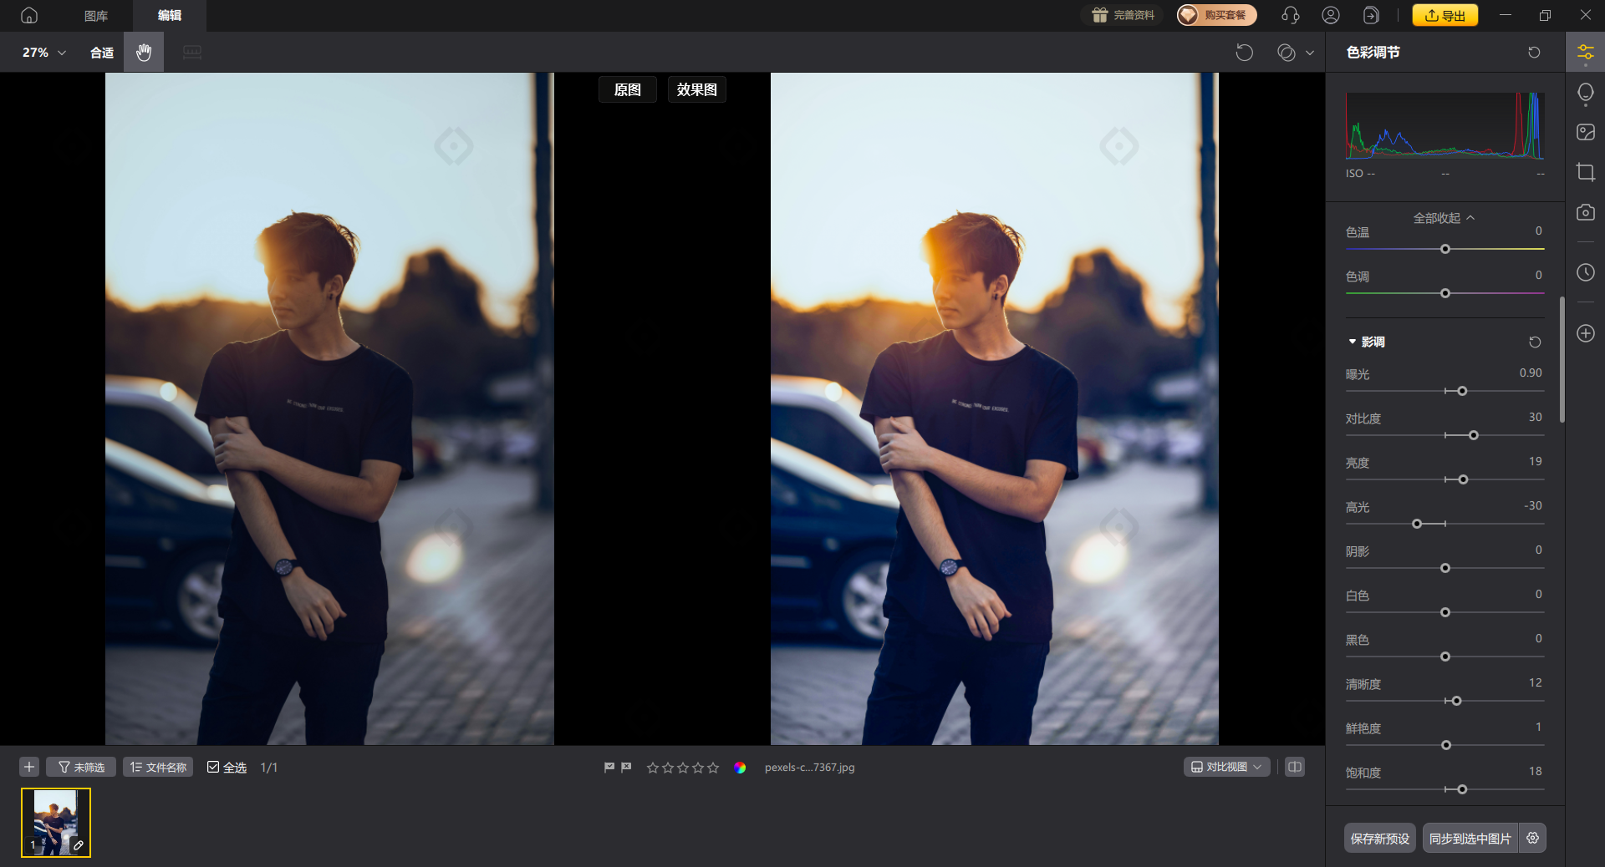This screenshot has width=1605, height=867.
Task: Click the 导出 export button
Action: tap(1444, 15)
